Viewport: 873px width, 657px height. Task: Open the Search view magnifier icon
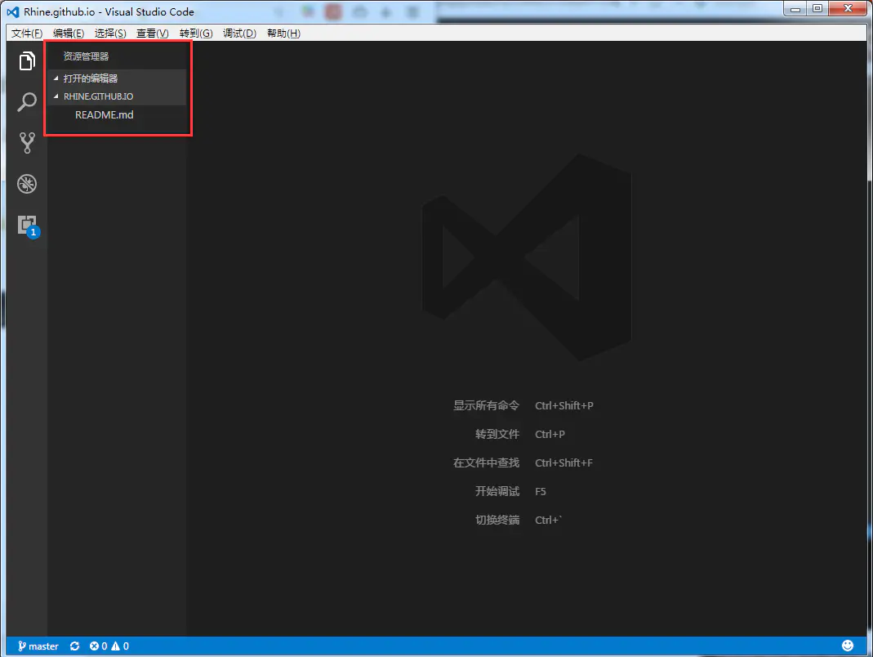point(27,102)
